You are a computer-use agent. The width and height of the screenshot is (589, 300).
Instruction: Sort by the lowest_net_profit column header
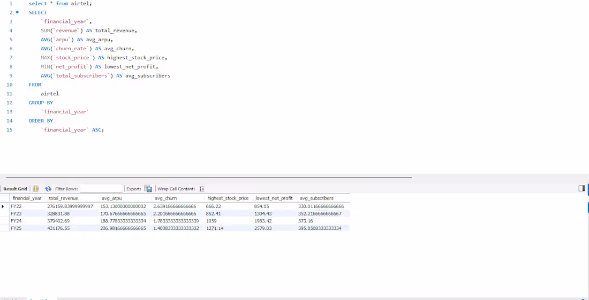pos(274,198)
